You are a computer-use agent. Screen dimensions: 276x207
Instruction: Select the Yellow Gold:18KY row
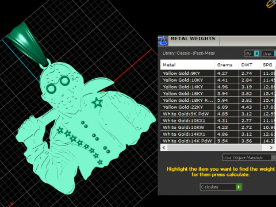[218, 94]
